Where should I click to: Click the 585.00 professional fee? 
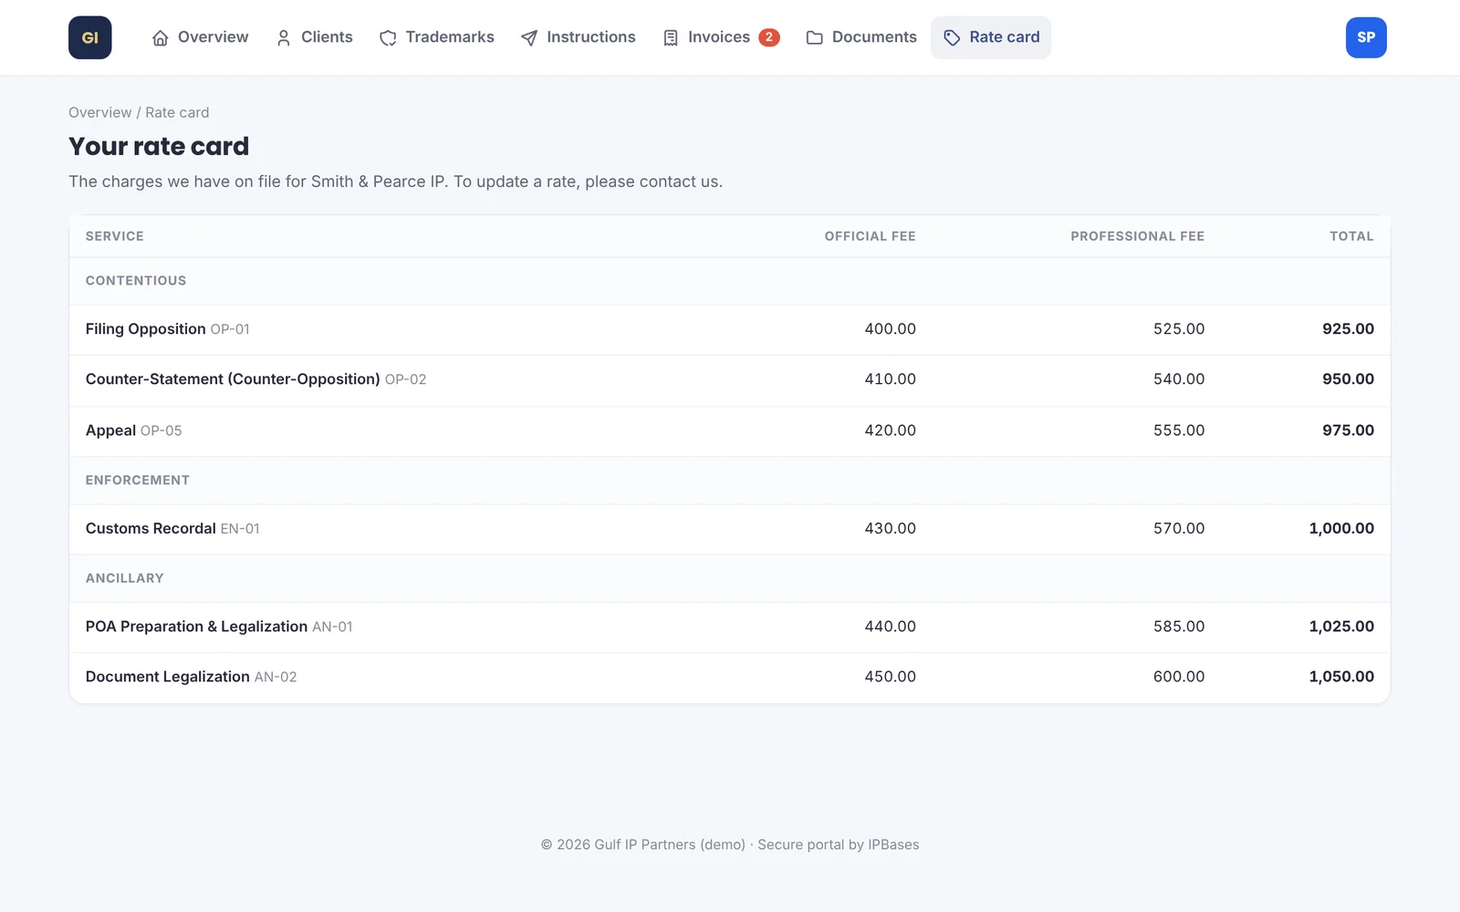(x=1179, y=627)
